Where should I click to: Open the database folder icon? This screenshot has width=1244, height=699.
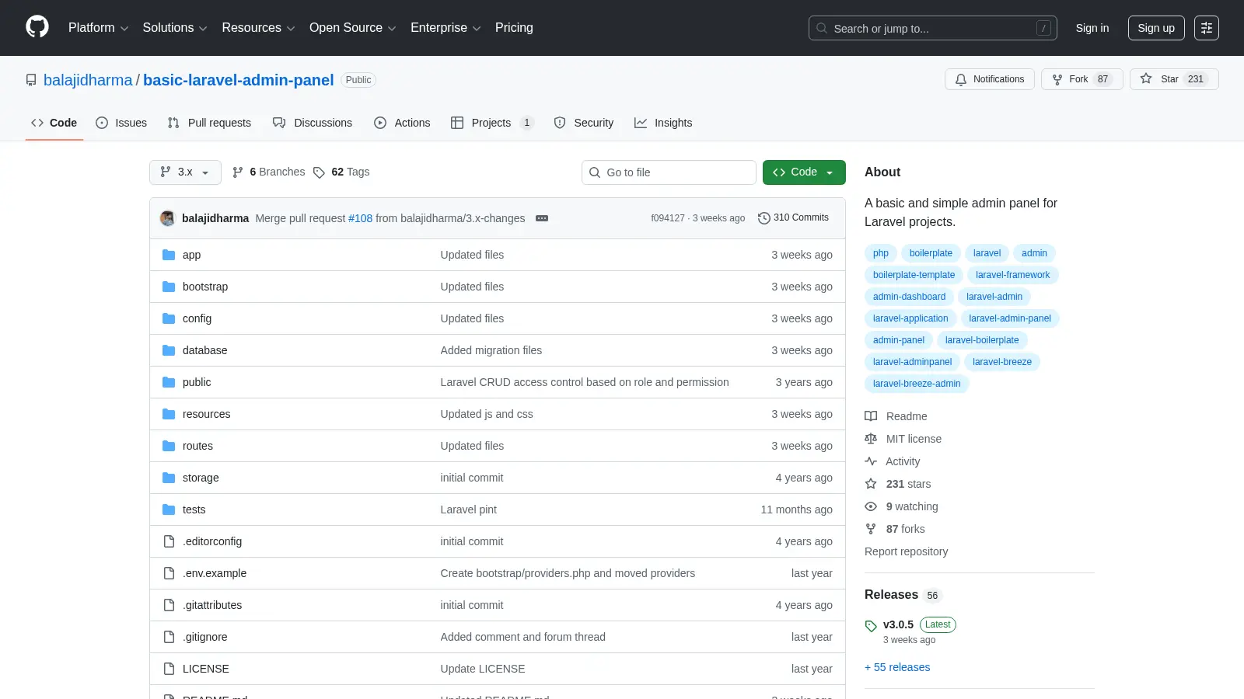169,350
